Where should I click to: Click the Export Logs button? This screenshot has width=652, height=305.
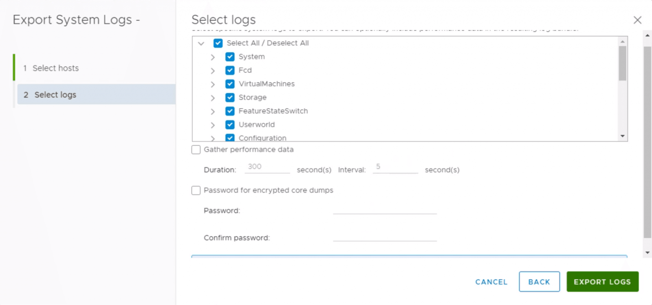[602, 282]
